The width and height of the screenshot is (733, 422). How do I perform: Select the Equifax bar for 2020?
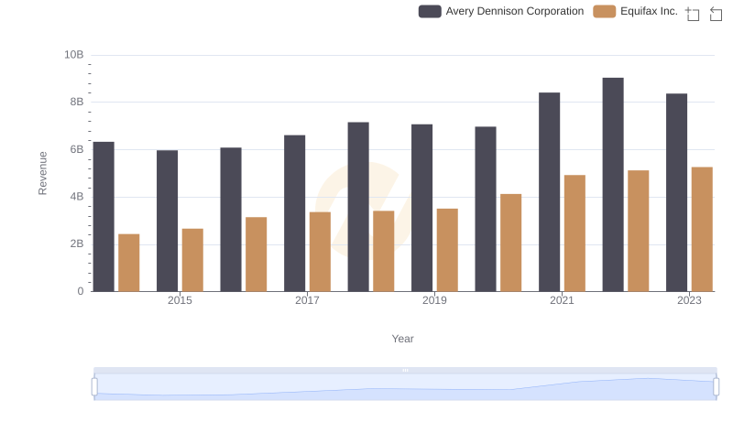511,243
